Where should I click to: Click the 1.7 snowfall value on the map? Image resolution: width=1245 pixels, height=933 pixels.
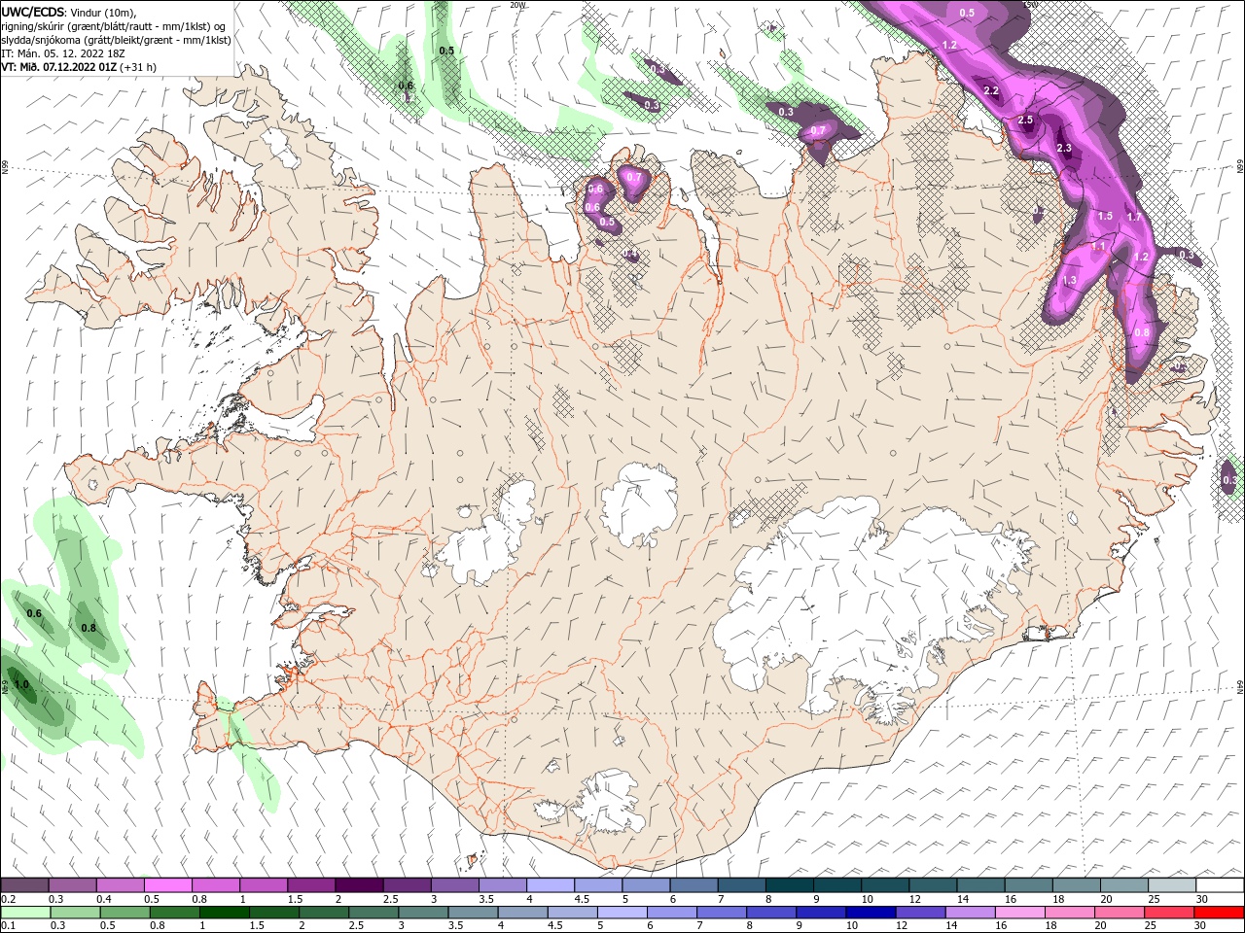[1134, 217]
